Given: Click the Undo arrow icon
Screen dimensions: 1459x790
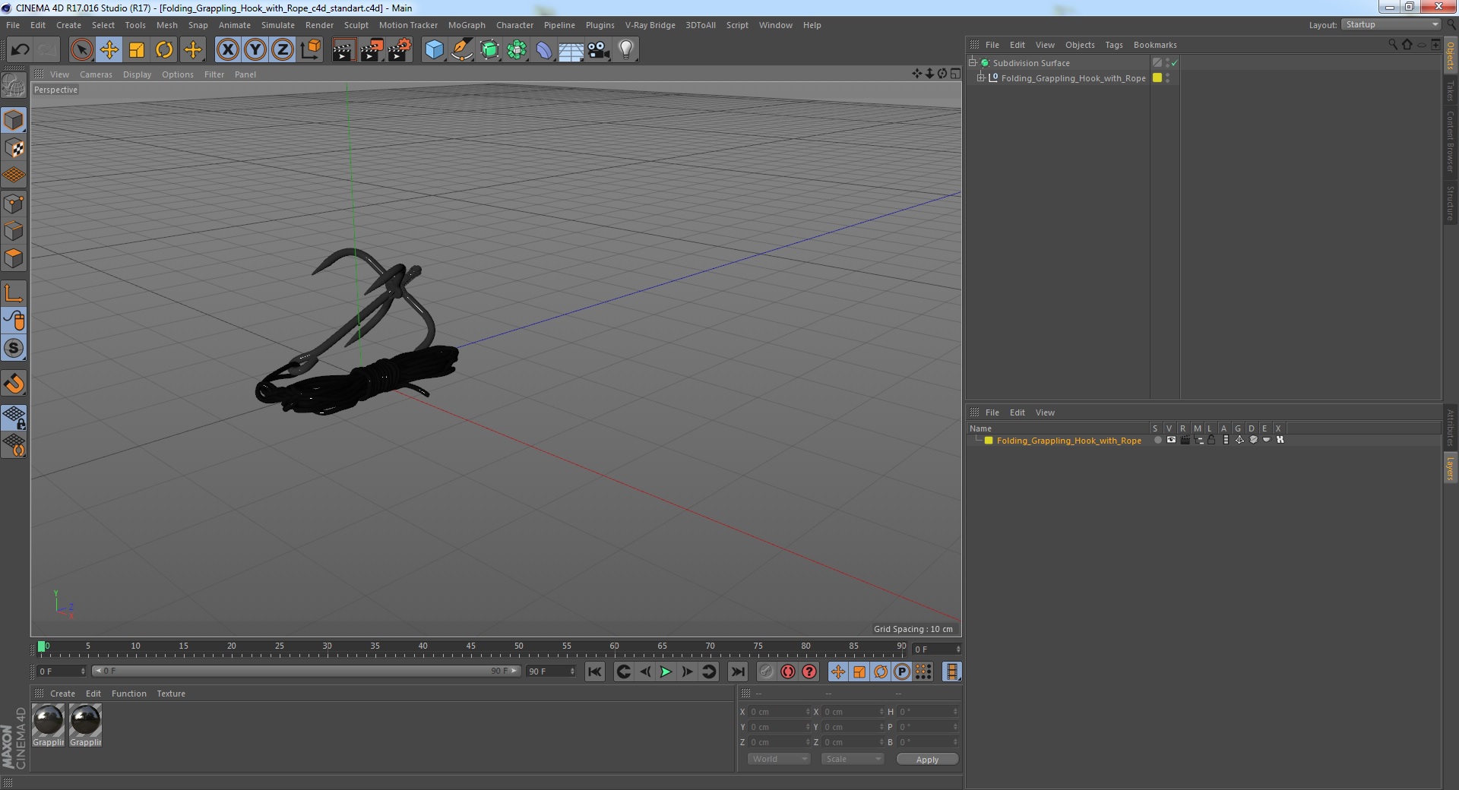Looking at the screenshot, I should (20, 50).
